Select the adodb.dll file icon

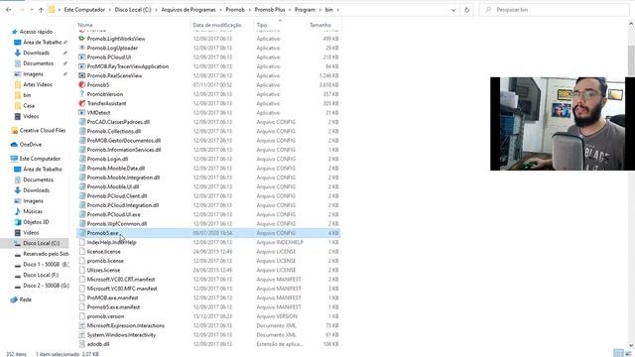click(81, 344)
